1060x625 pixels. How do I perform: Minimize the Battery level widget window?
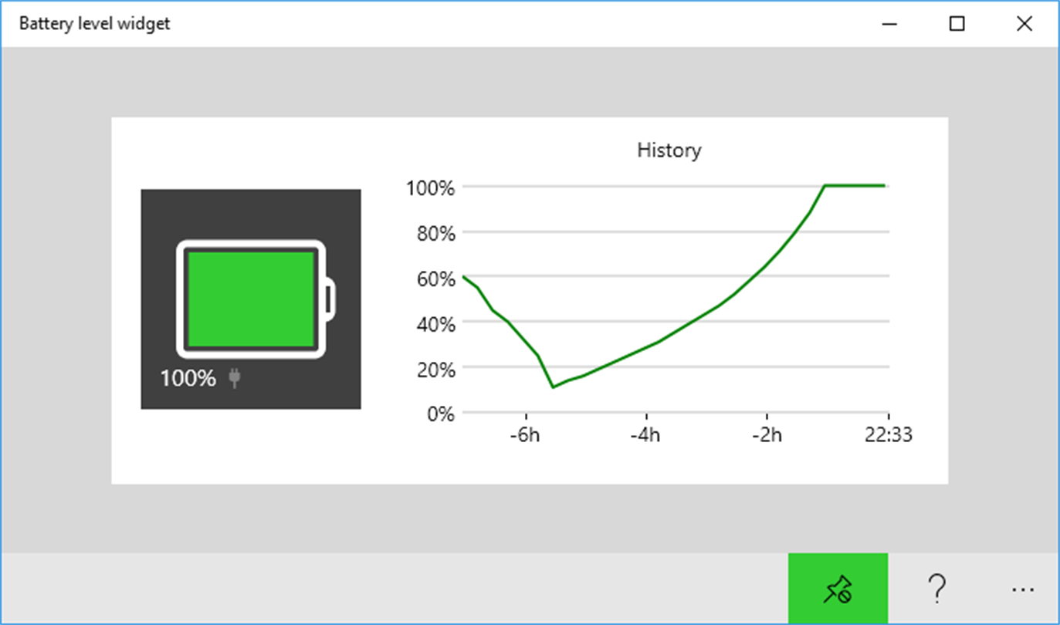tap(889, 24)
